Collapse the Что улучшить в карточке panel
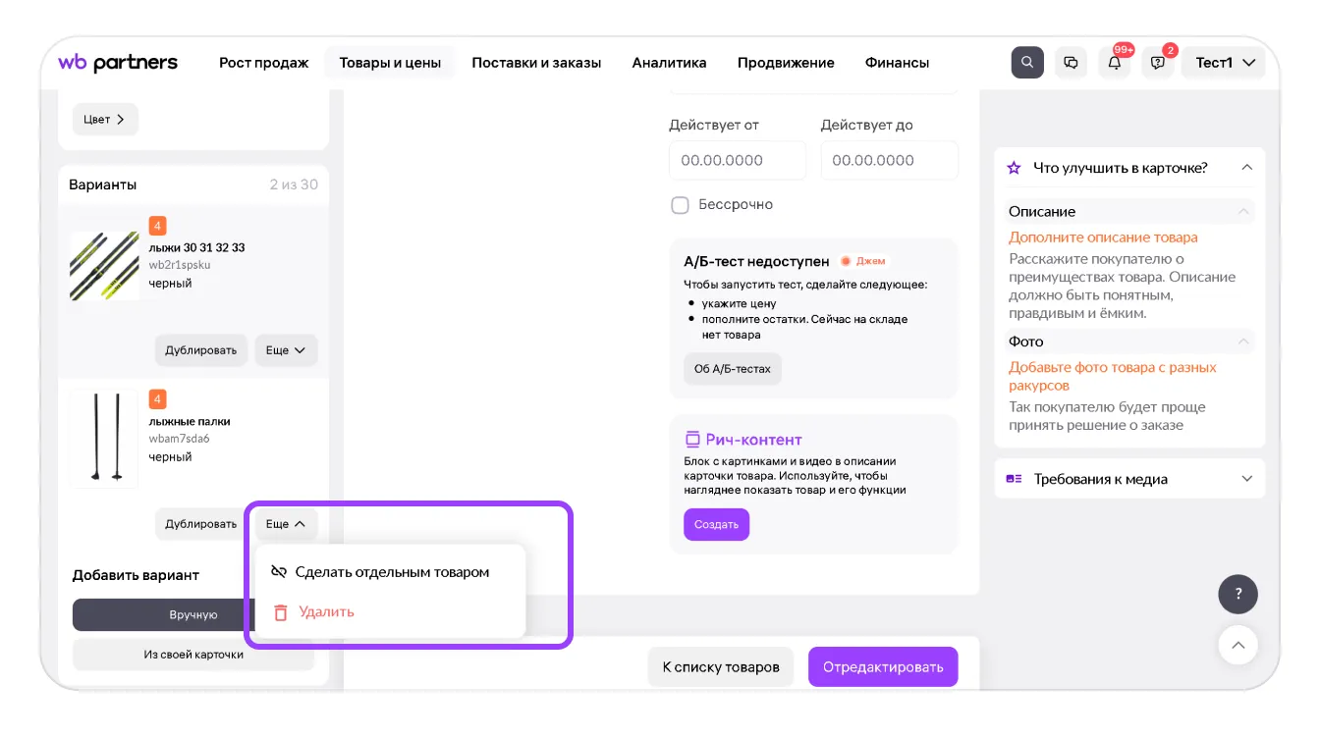Screen dimensions: 1320x738 point(1246,168)
